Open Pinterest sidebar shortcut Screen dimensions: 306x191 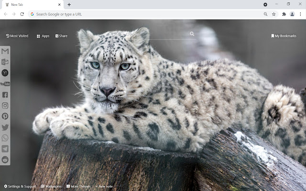coord(5,116)
